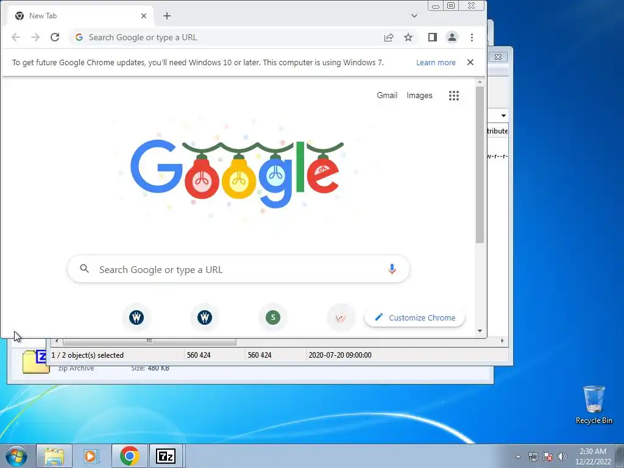
Task: Minimize the Chrome window
Action: [x=436, y=5]
